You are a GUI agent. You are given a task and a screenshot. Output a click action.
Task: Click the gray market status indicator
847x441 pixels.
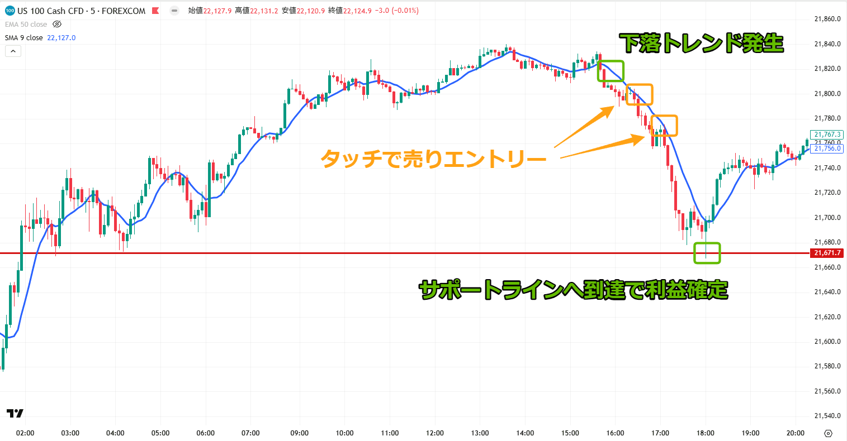175,11
